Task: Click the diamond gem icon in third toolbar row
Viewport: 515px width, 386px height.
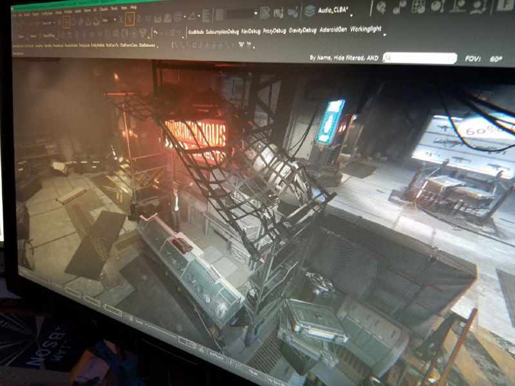Action: click(143, 33)
